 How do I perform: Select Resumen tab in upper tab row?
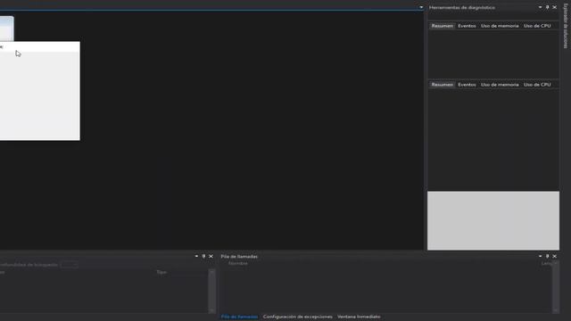[x=443, y=26]
